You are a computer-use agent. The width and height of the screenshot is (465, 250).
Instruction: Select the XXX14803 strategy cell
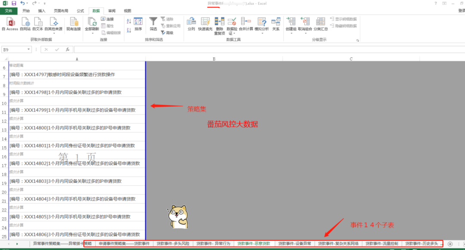77,181
